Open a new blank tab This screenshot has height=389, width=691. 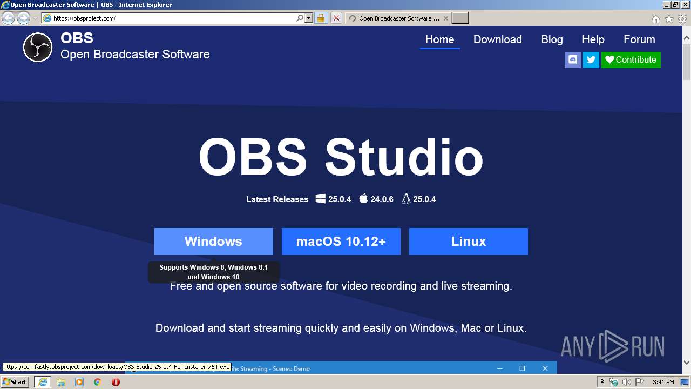click(460, 18)
